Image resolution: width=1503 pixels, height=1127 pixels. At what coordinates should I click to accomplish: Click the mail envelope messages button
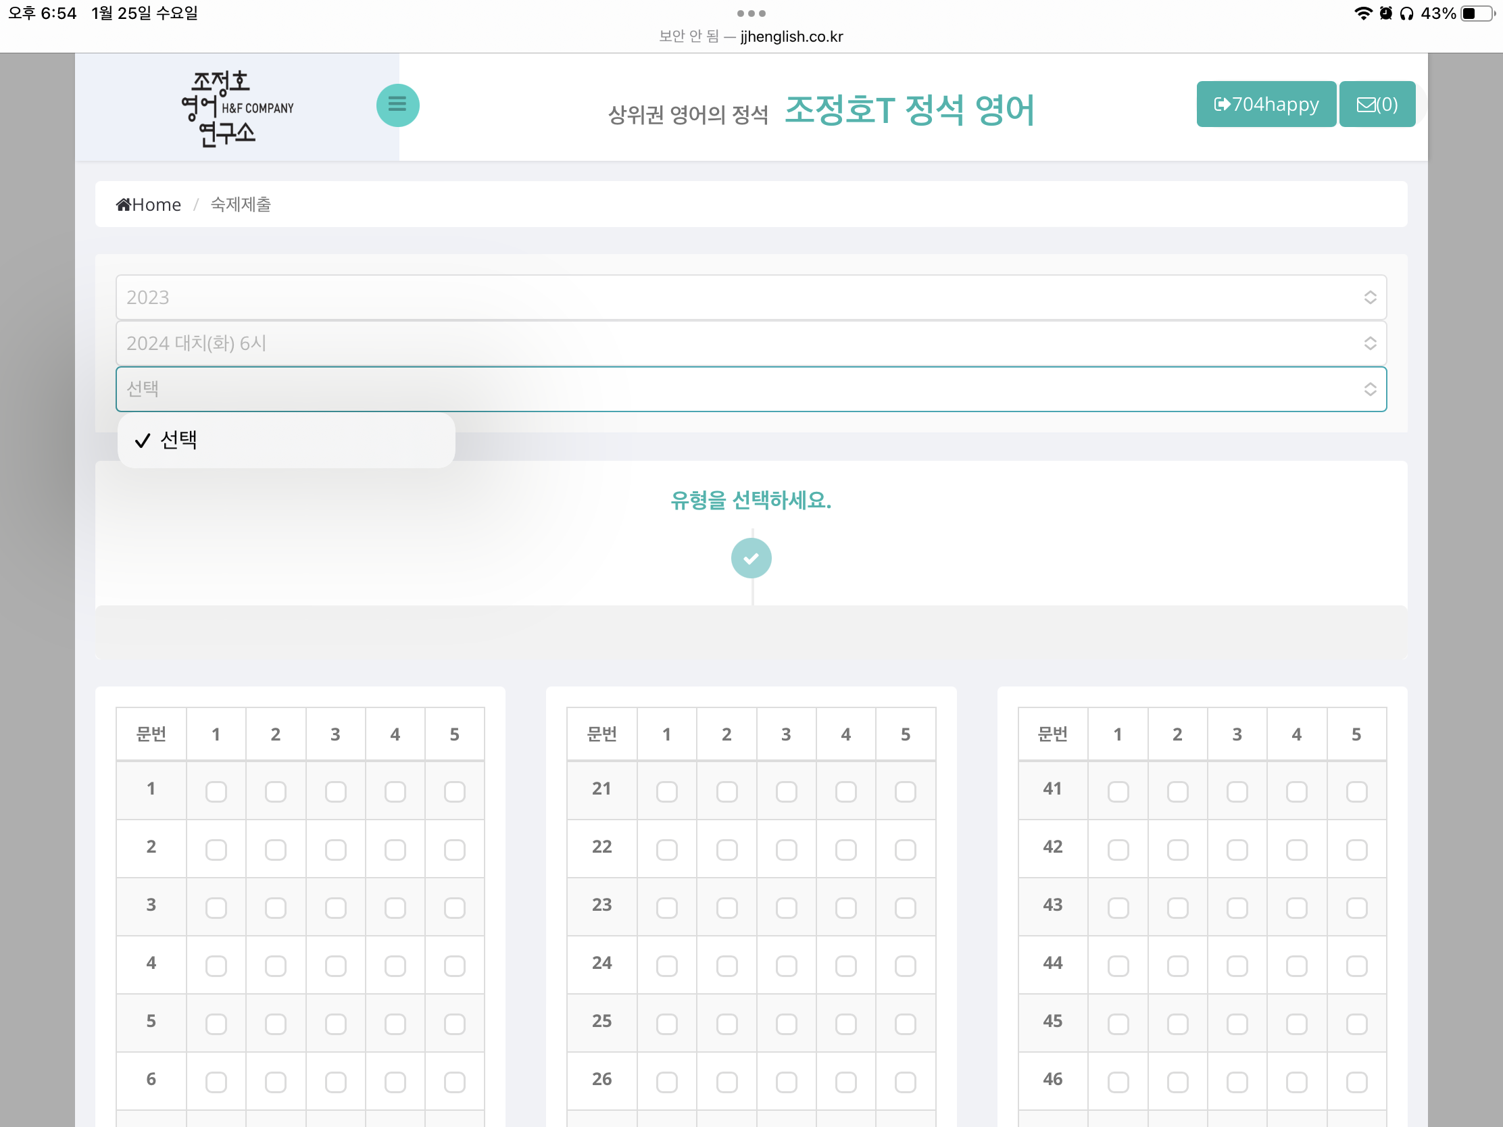coord(1377,104)
